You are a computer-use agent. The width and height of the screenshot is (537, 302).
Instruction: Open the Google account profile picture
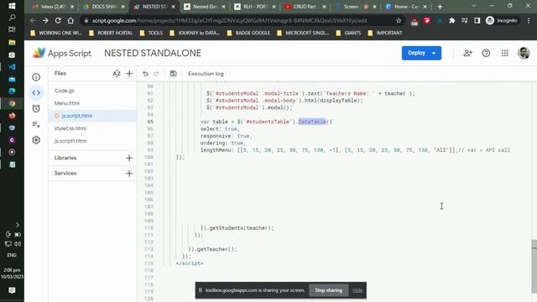pyautogui.click(x=524, y=53)
